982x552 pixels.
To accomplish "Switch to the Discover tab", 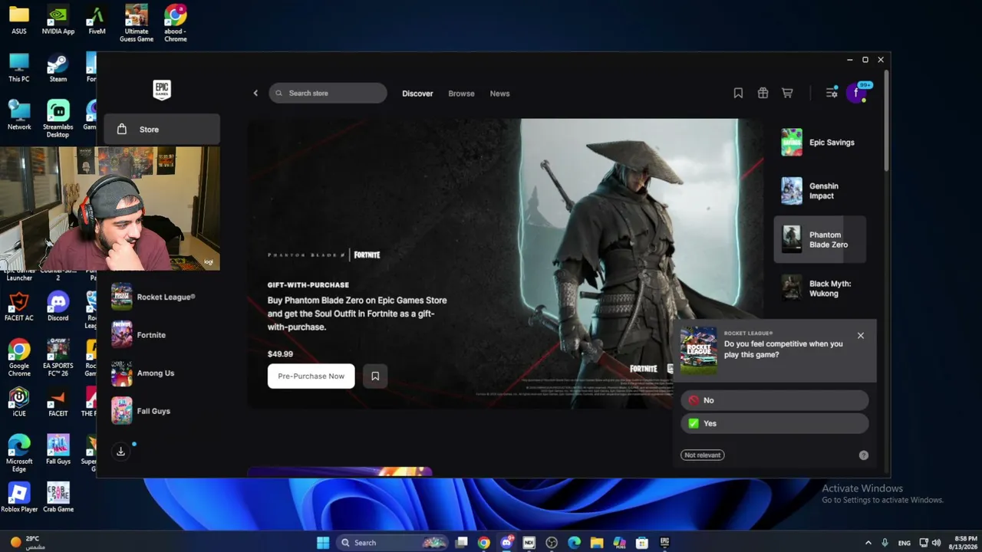I will [x=417, y=94].
